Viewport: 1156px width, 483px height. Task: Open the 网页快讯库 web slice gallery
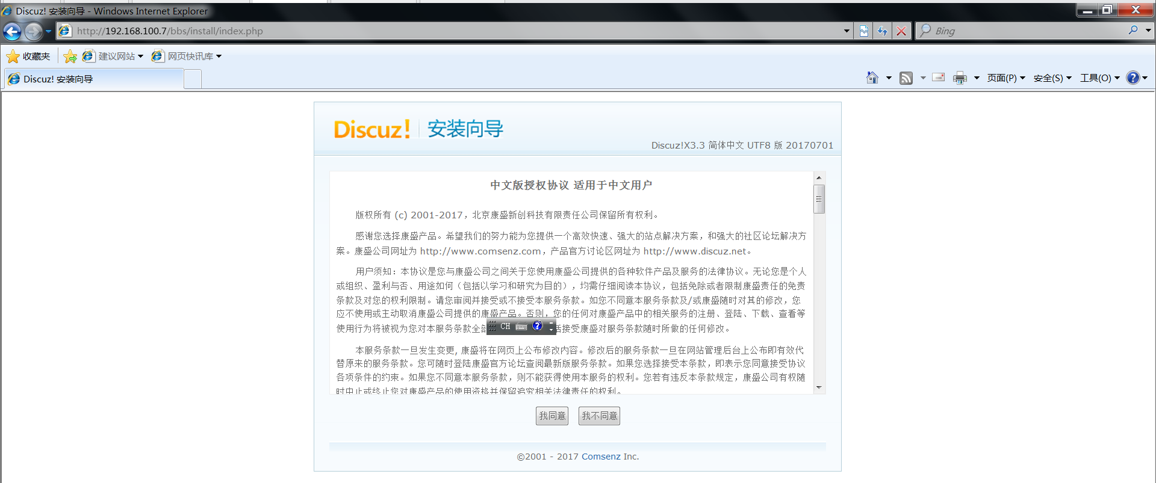[x=187, y=56]
